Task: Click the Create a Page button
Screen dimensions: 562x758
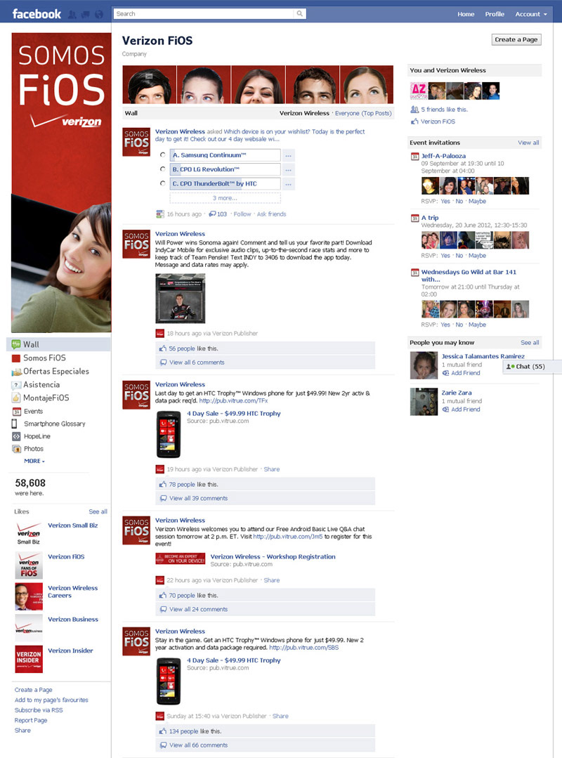Action: [516, 39]
